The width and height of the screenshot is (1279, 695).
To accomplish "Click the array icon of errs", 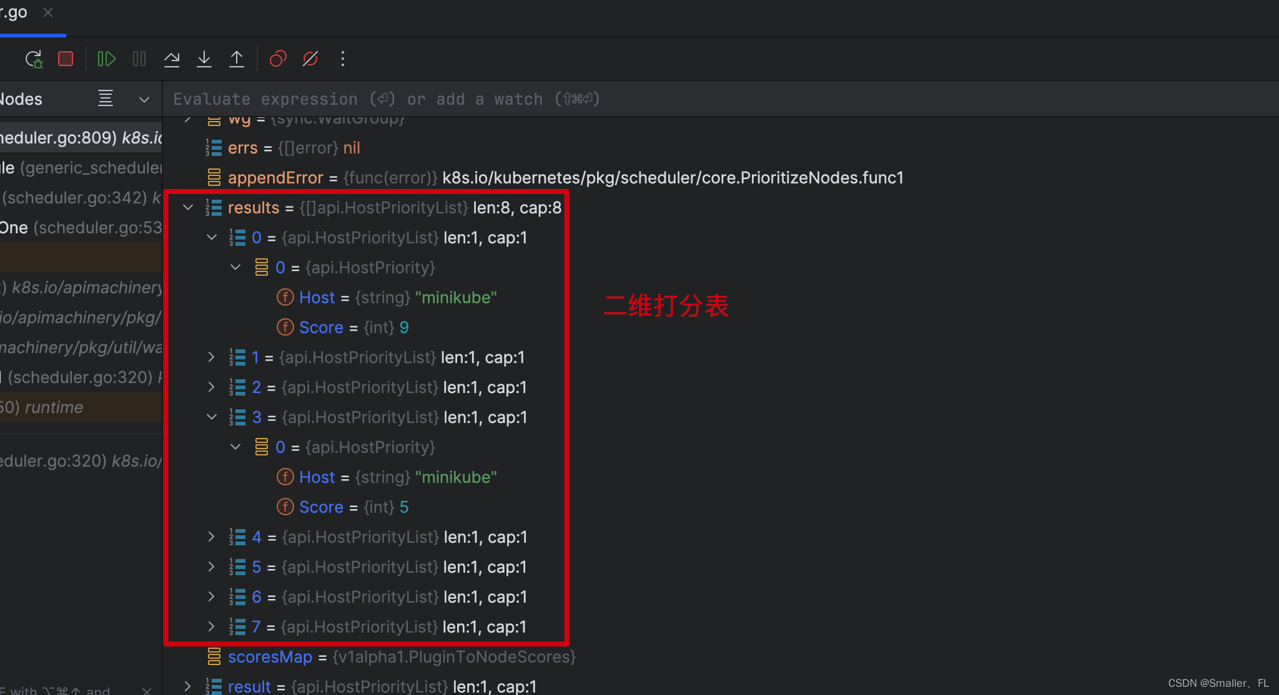I will click(x=214, y=147).
